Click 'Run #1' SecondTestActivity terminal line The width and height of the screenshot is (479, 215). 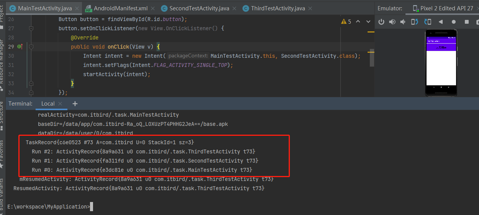145,161
